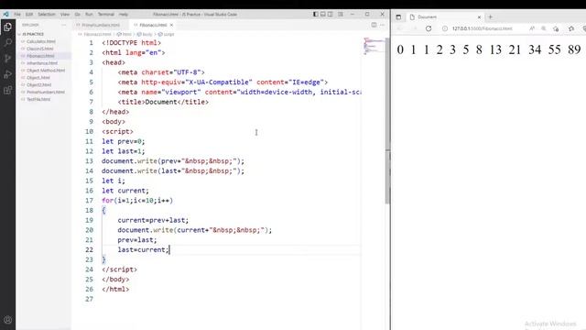Open the Accounts icon at activity bar bottom
Screen dimensions: 586x330
tap(7, 320)
